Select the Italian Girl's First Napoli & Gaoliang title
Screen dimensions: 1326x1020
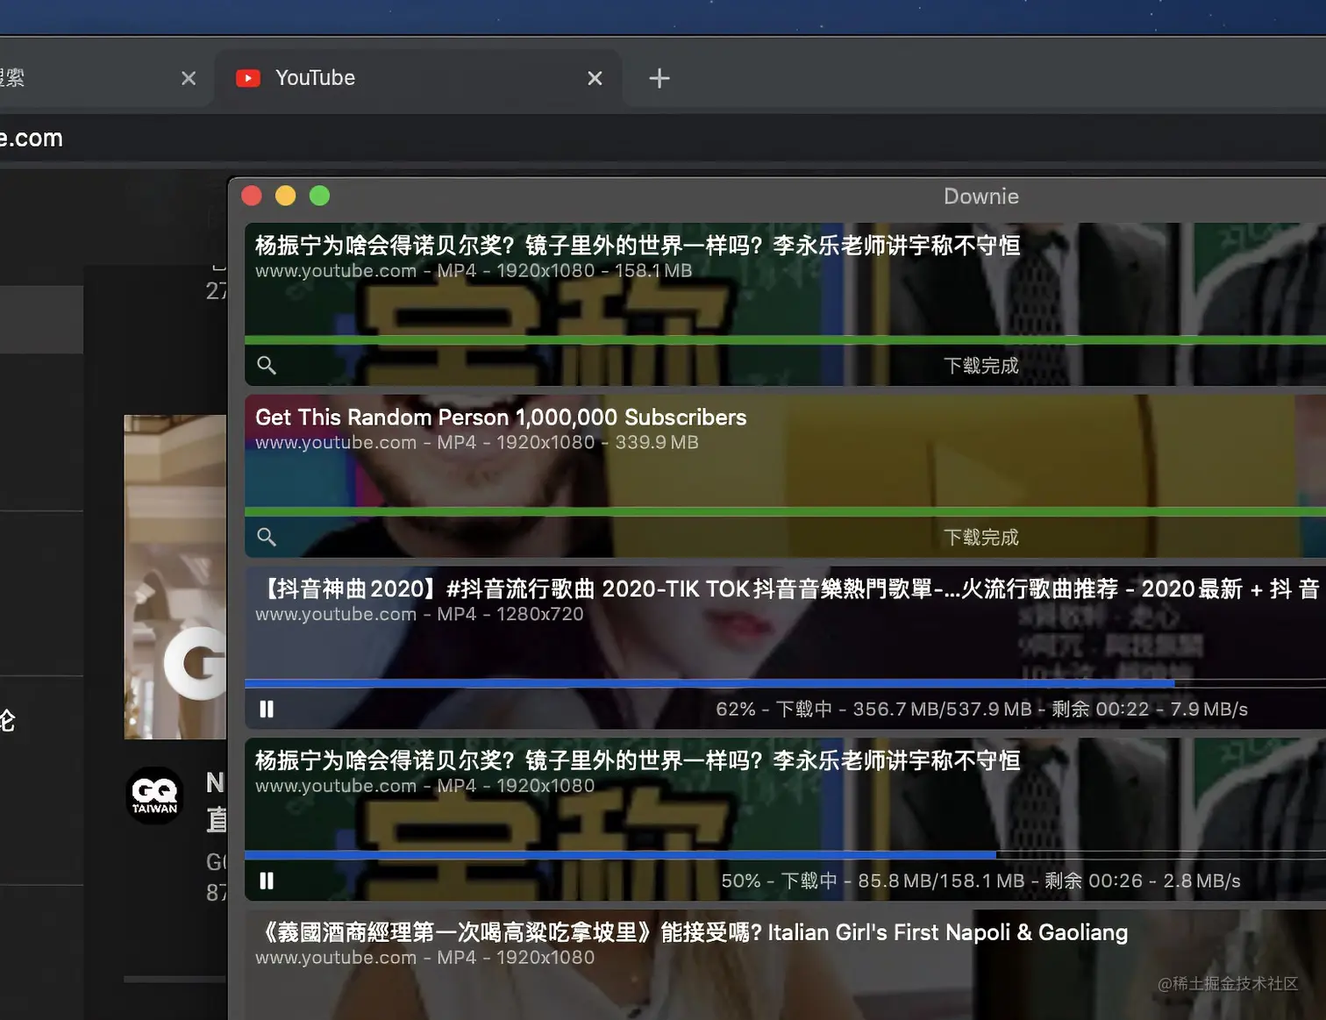[x=691, y=932]
